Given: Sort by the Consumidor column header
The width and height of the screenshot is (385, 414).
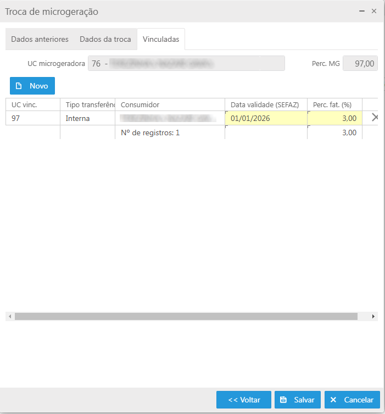Looking at the screenshot, I should tap(170, 105).
